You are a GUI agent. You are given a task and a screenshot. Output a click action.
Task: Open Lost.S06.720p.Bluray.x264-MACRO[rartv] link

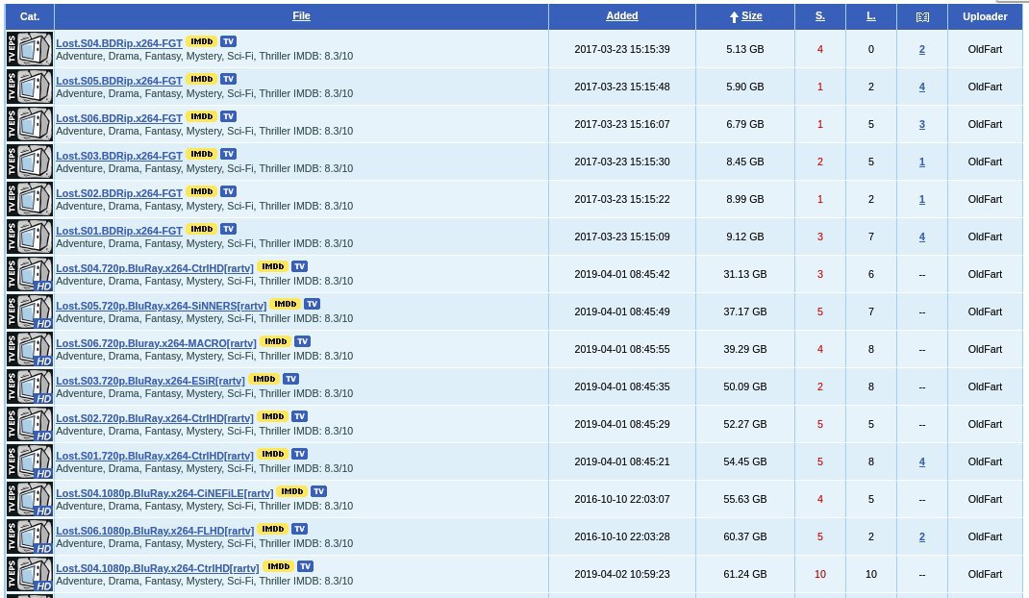(x=156, y=342)
